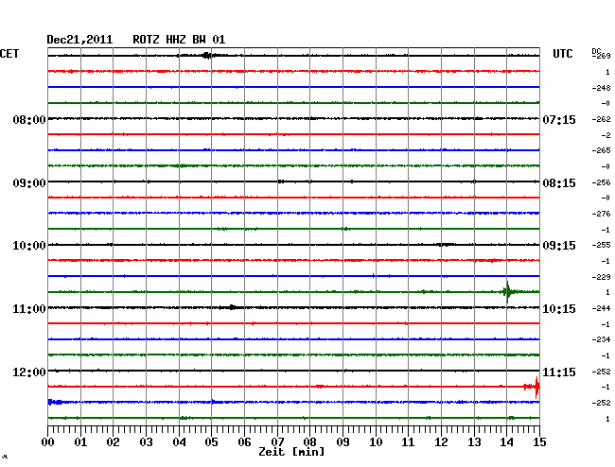Select the 08:00 CET time label
Image resolution: width=615 pixels, height=467 pixels.
click(29, 119)
